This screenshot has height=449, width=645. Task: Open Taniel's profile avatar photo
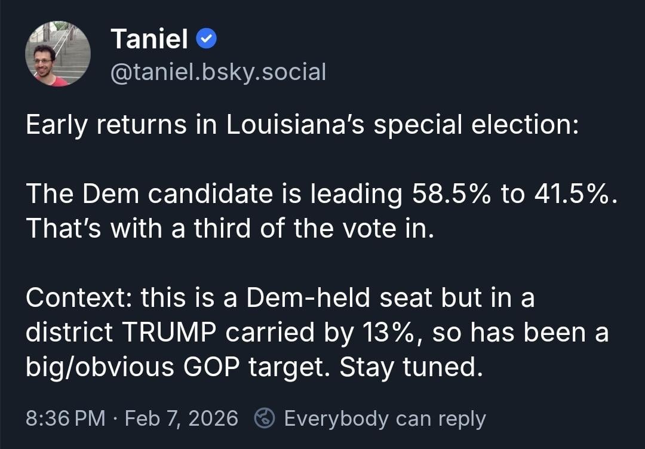pos(58,54)
